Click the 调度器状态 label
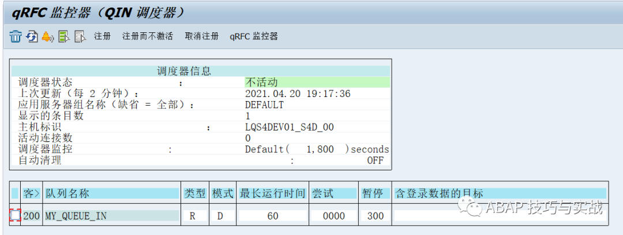 pyautogui.click(x=46, y=83)
